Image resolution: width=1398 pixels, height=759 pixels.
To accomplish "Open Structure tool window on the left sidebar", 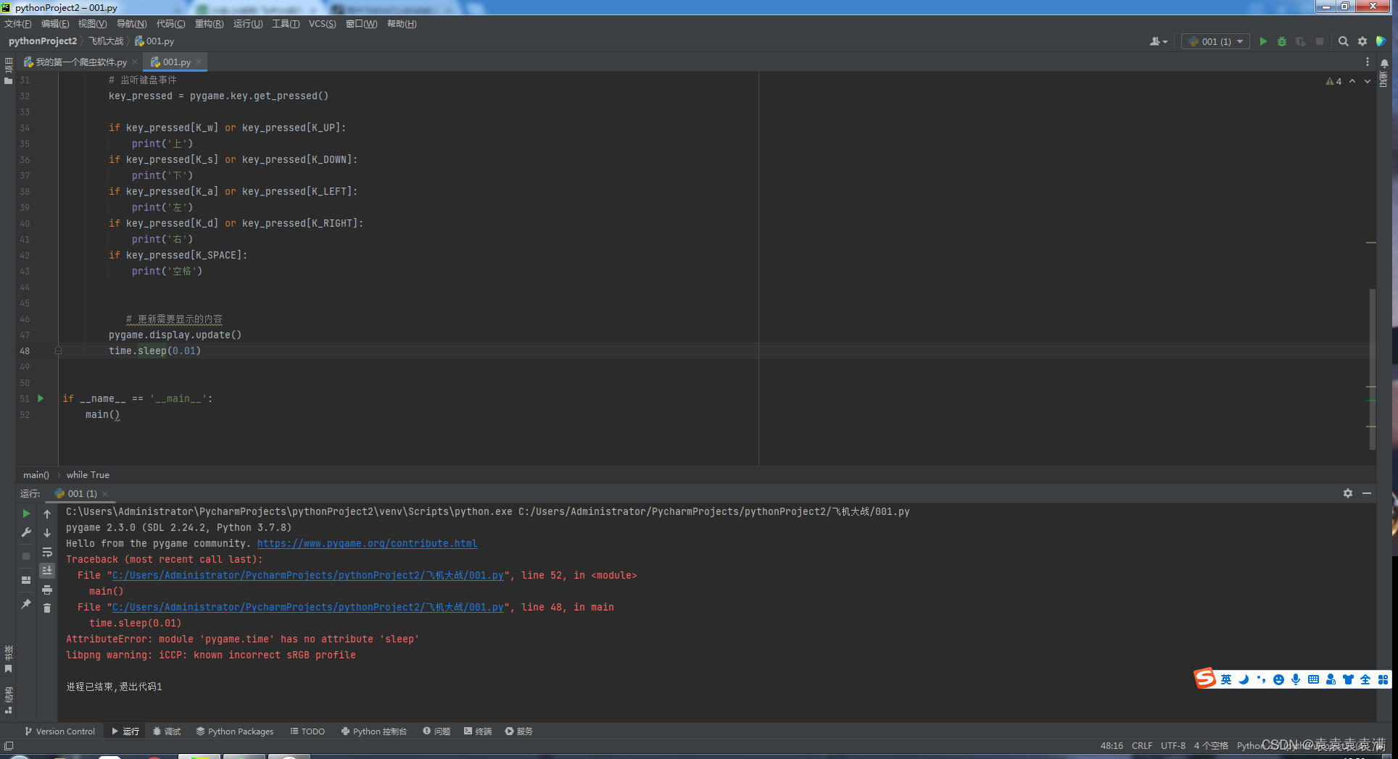I will point(8,700).
